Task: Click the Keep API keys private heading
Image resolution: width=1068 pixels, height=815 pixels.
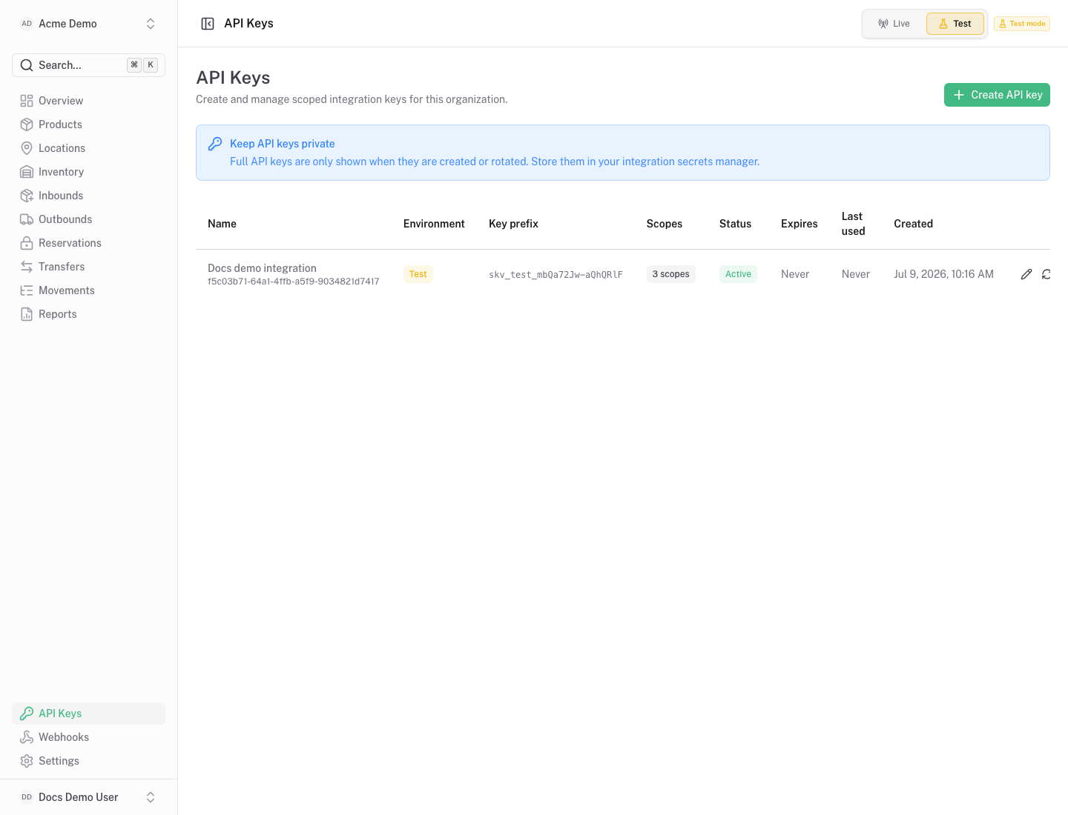Action: click(x=283, y=144)
